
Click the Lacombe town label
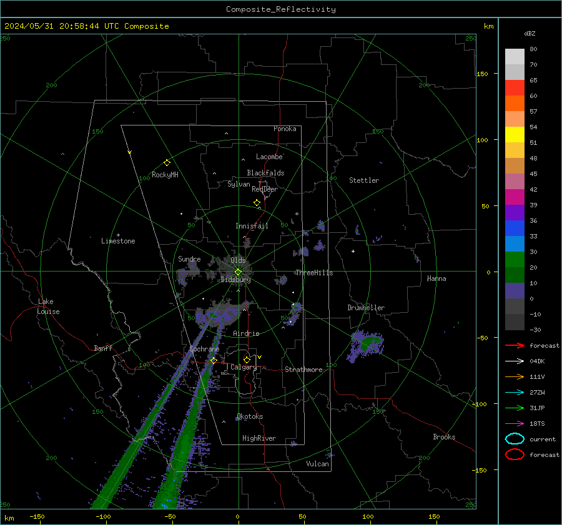[x=269, y=157]
